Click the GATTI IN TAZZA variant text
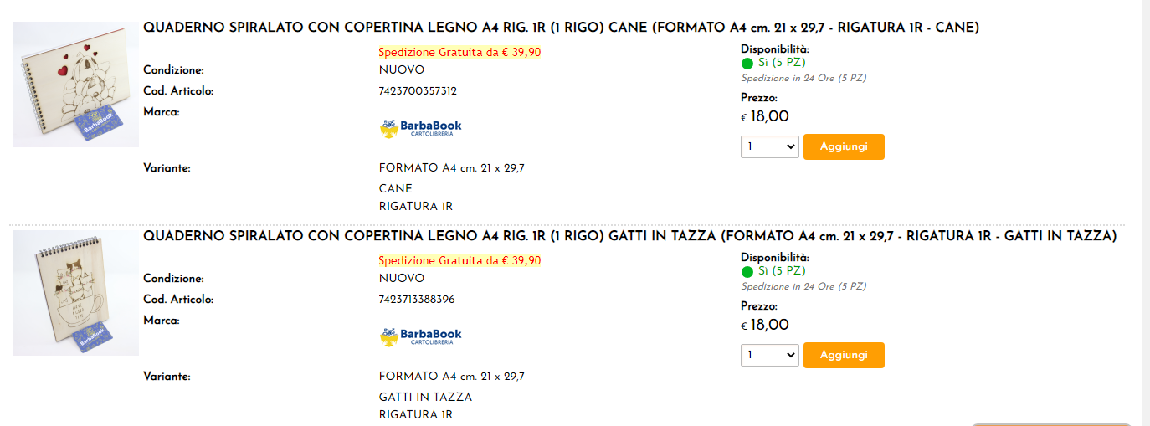The width and height of the screenshot is (1150, 426). coord(425,397)
